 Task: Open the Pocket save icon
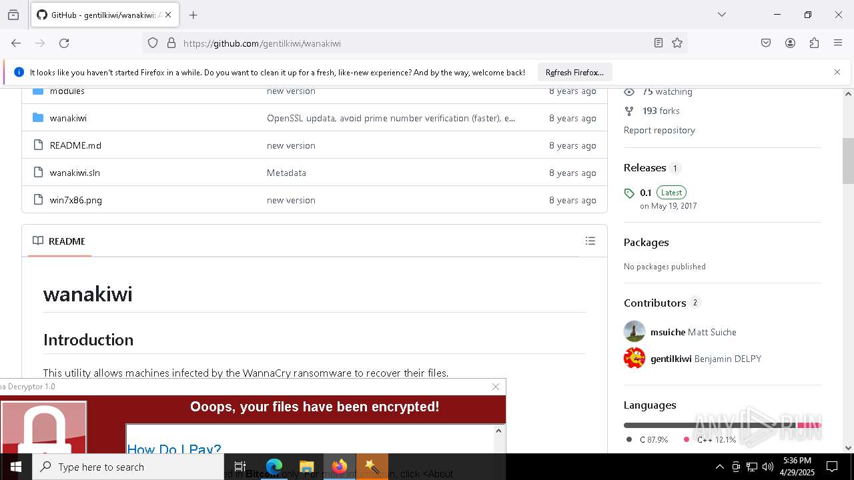766,43
